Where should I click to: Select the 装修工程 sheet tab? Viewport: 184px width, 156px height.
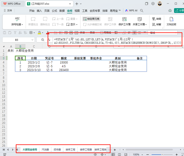coord(70,150)
